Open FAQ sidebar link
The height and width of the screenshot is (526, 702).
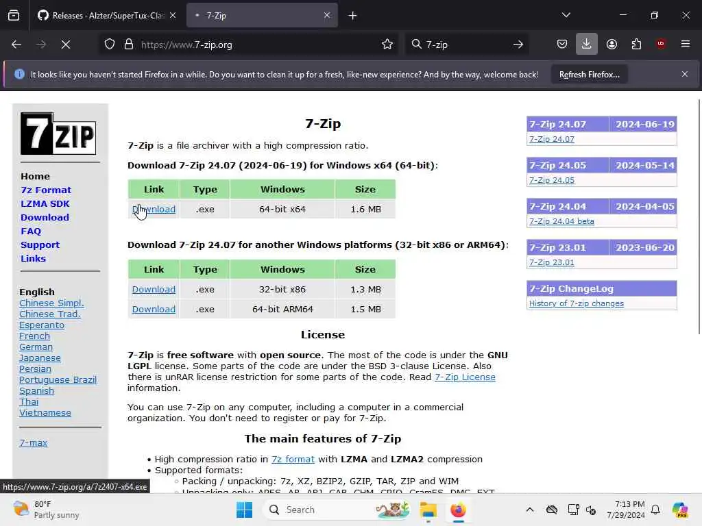point(31,231)
